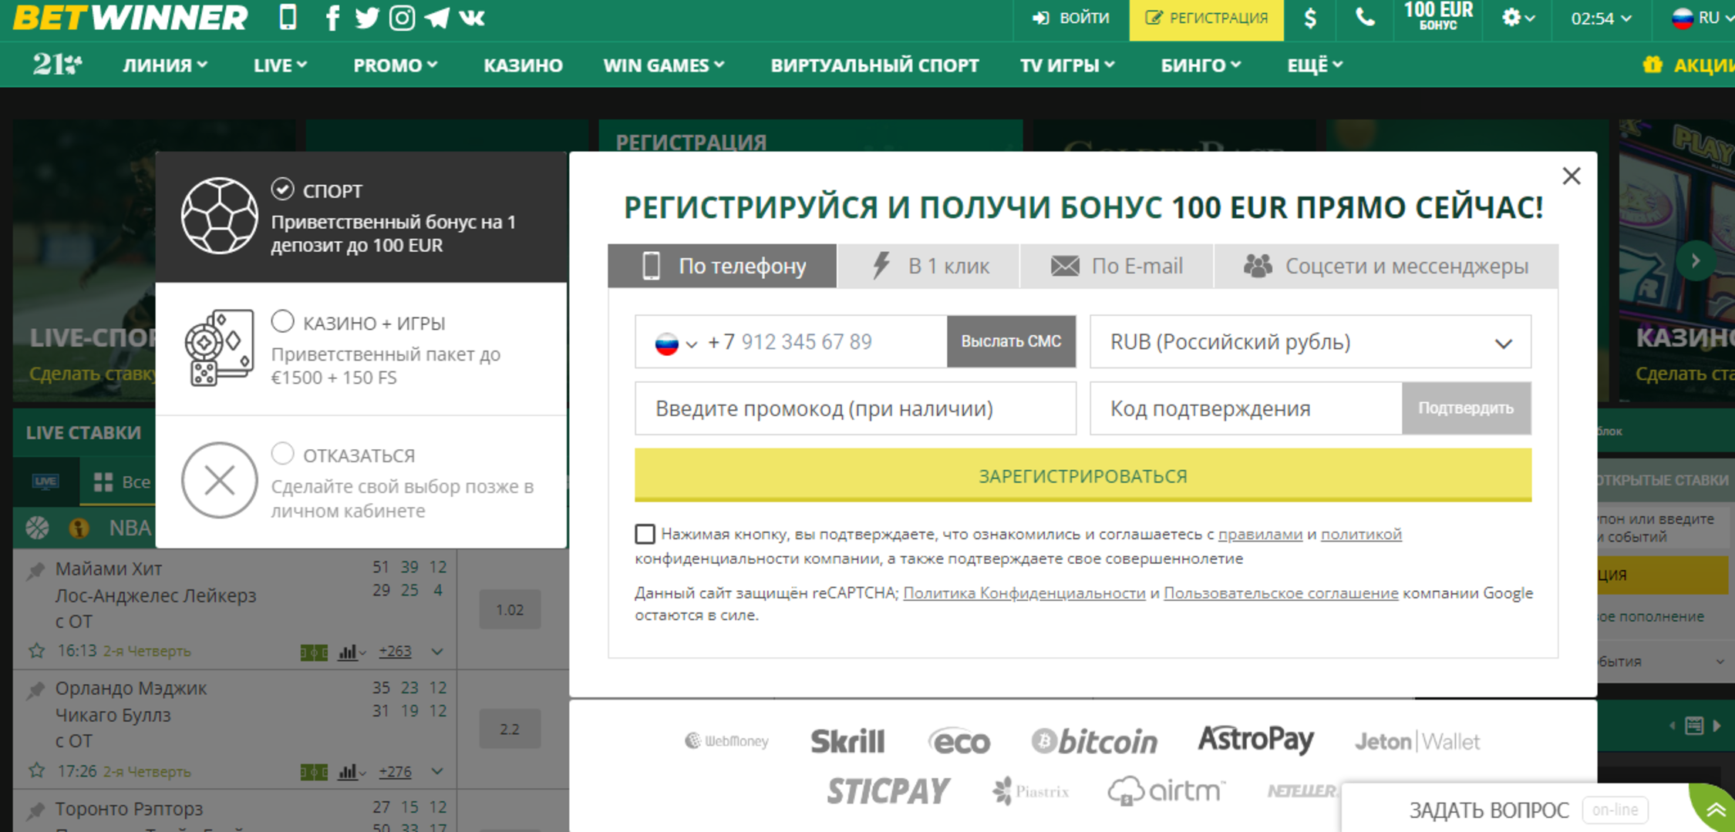Viewport: 1735px width, 832px height.
Task: Click the ЗАРЕГИСТРИРОВАТЬСЯ button
Action: coord(1083,475)
